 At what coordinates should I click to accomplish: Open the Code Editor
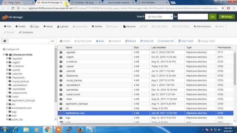[160, 26]
